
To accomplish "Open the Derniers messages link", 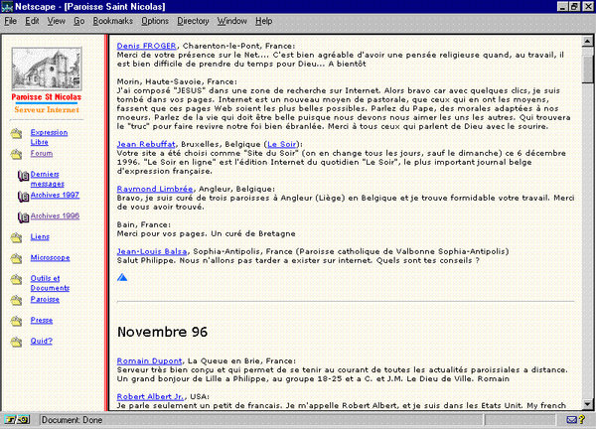I will click(x=47, y=179).
